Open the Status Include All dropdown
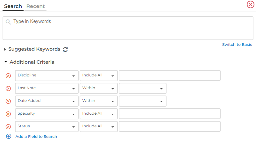Screen dimensions: 256x142 point(98,126)
